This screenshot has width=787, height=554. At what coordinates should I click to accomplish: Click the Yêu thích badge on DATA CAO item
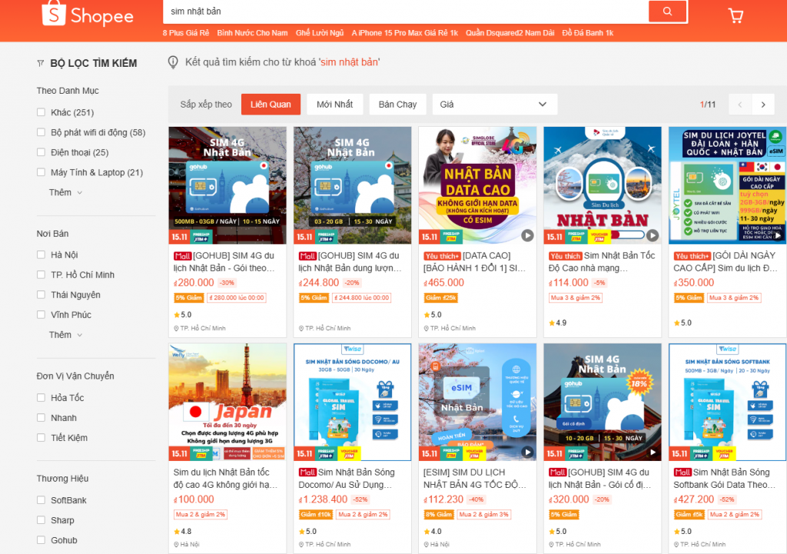(x=442, y=256)
